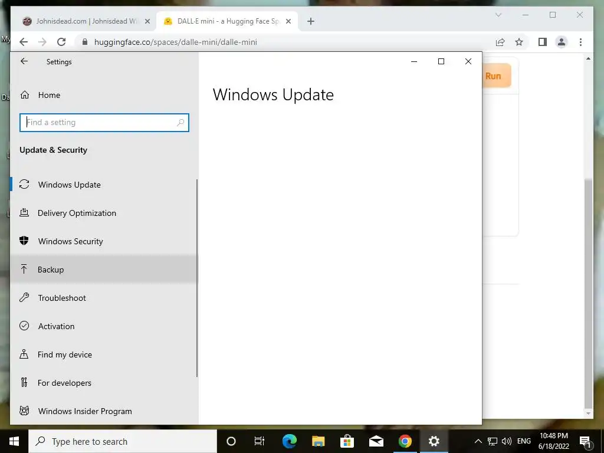
Task: Click the site padlock icon in Chrome
Action: pyautogui.click(x=85, y=42)
